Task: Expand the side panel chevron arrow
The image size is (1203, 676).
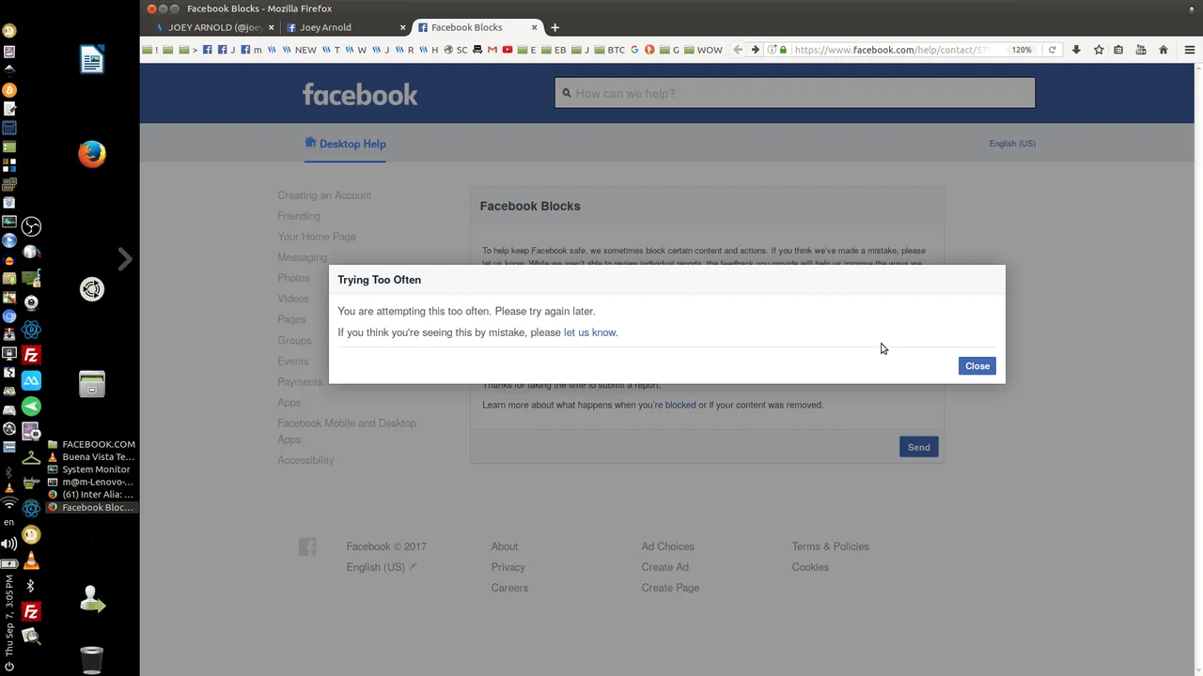Action: pos(125,258)
